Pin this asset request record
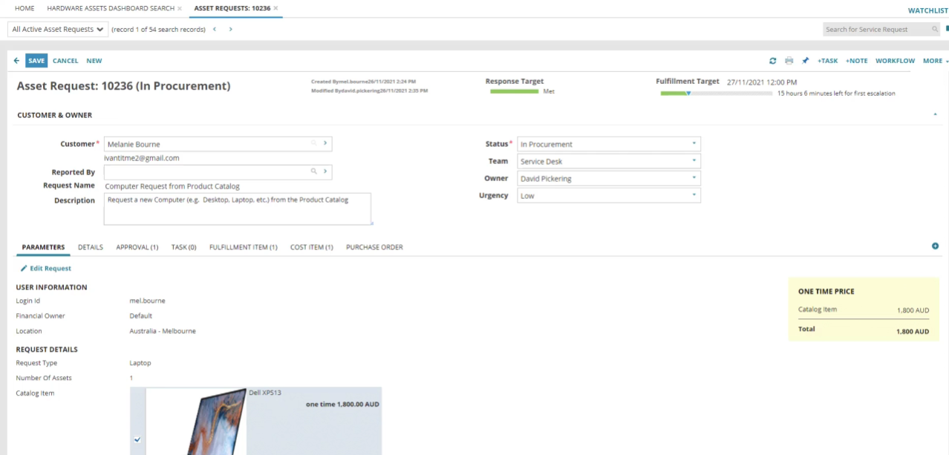Screen dimensions: 949x455 click(805, 61)
